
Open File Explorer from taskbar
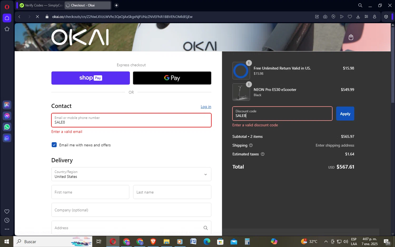pos(166,241)
